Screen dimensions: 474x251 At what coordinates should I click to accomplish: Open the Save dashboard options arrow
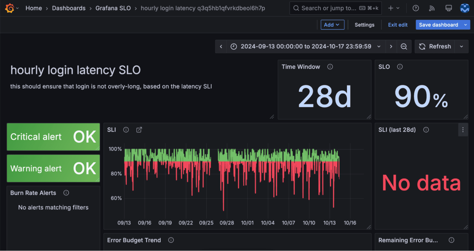466,25
